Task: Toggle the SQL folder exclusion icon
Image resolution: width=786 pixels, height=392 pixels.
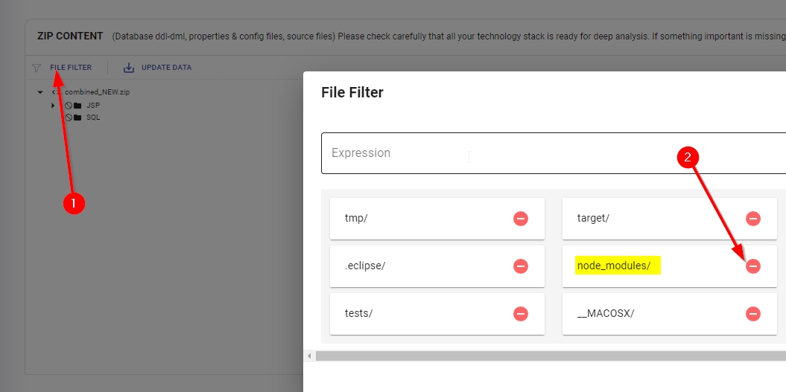Action: pyautogui.click(x=68, y=118)
